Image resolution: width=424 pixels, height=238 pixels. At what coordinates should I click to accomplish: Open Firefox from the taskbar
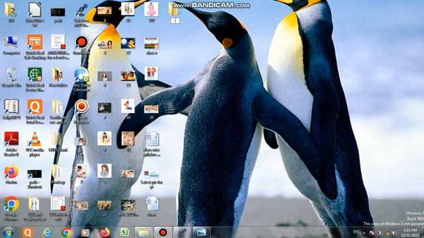pyautogui.click(x=105, y=232)
